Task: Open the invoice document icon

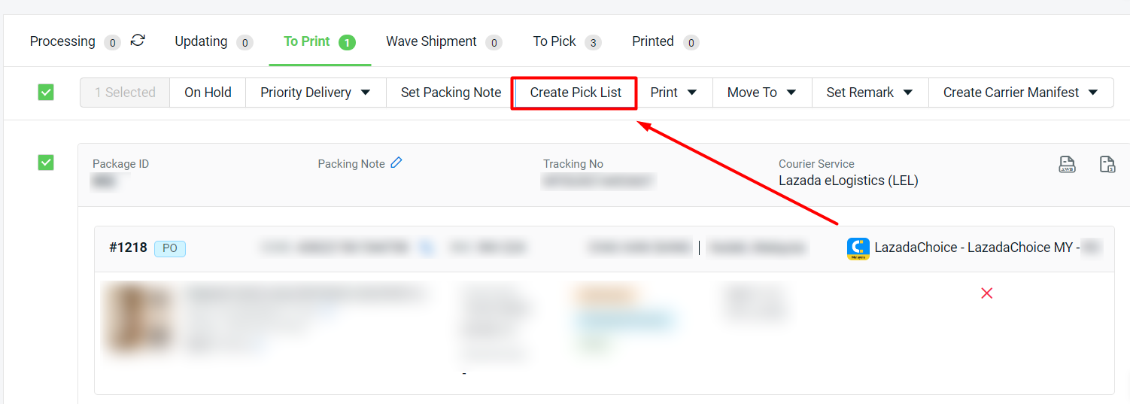Action: click(x=1107, y=165)
